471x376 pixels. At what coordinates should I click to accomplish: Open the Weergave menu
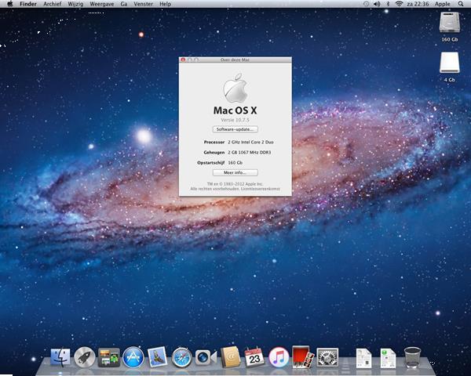[x=102, y=4]
